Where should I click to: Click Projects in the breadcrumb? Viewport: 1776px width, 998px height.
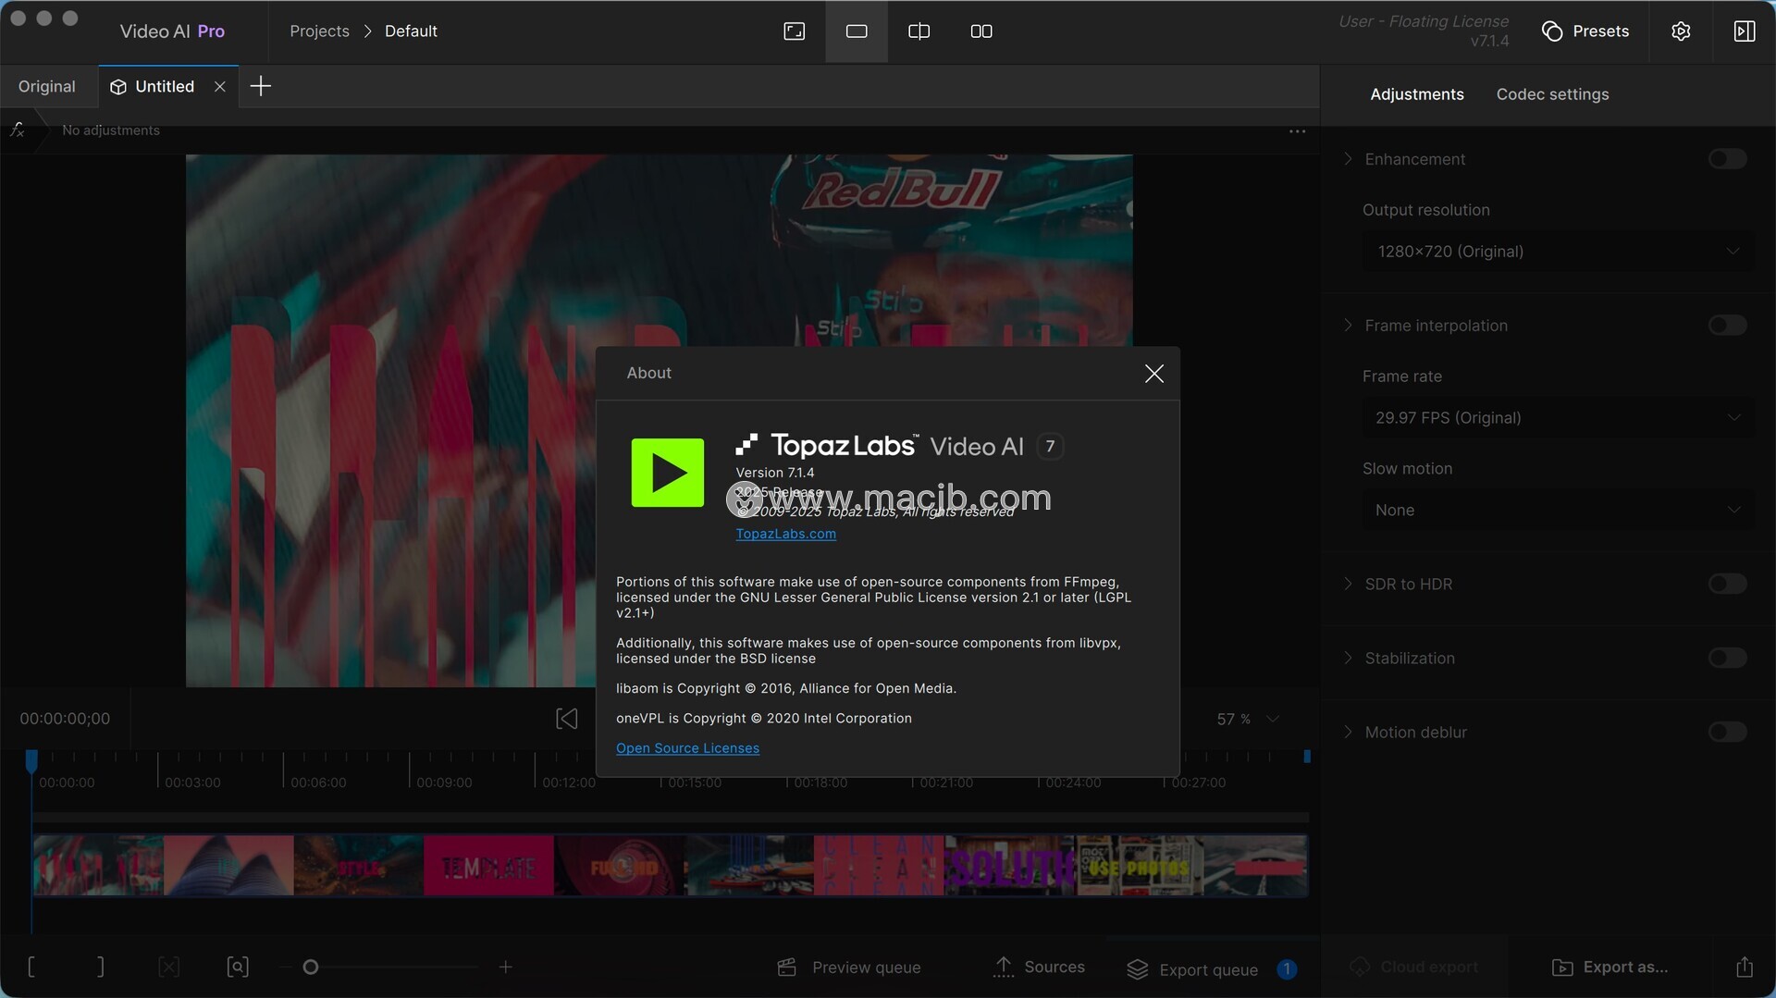point(319,31)
